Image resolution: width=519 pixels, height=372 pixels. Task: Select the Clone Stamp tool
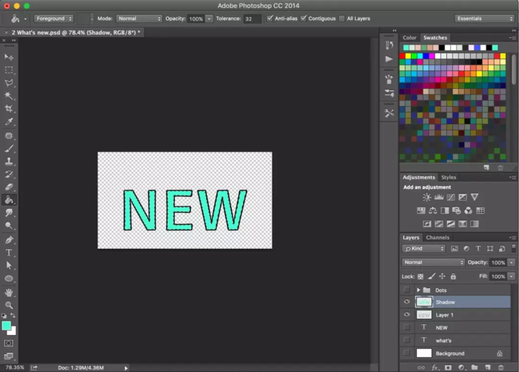click(x=9, y=162)
